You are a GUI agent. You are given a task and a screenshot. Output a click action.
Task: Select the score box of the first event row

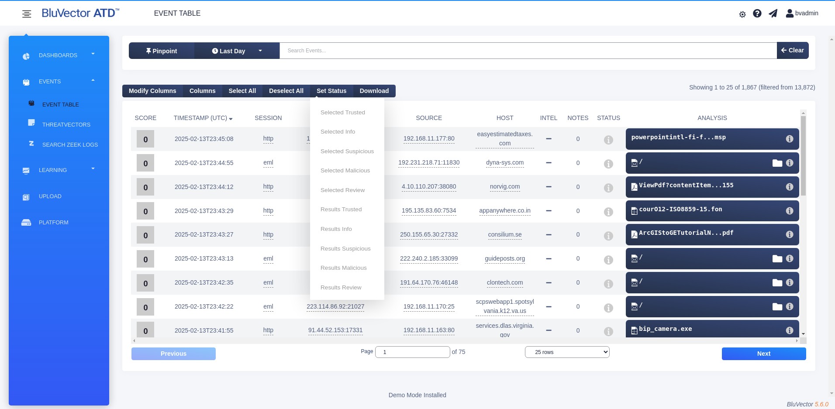(145, 139)
